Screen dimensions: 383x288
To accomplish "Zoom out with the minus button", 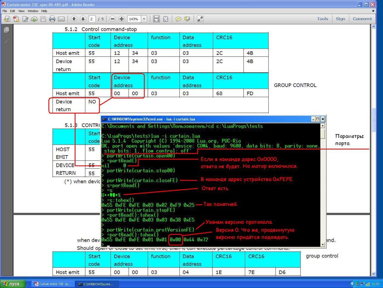I will [112, 19].
